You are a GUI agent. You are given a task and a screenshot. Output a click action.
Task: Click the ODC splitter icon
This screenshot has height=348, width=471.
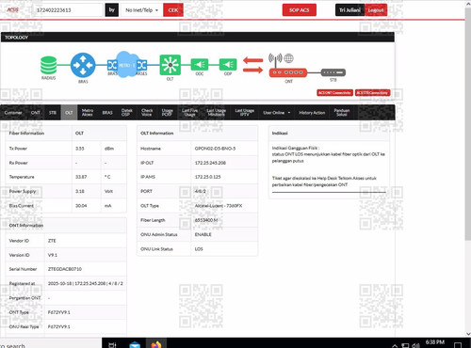200,65
